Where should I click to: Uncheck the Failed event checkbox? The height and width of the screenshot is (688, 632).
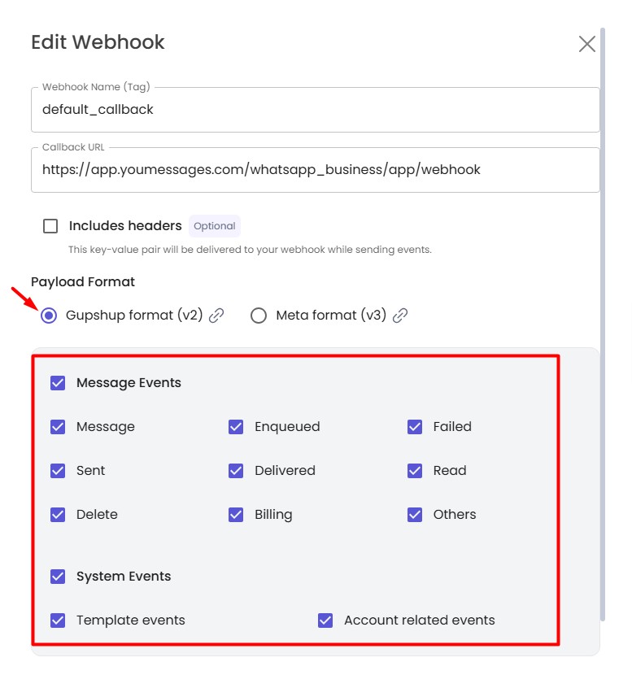click(x=415, y=427)
